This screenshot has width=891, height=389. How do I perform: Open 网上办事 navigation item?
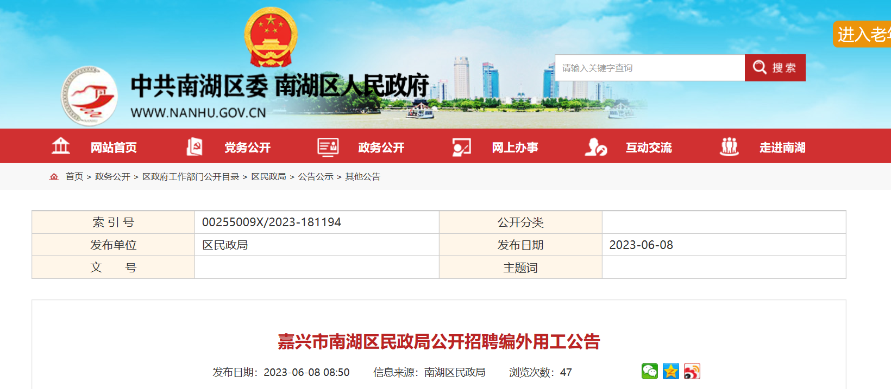pos(515,148)
